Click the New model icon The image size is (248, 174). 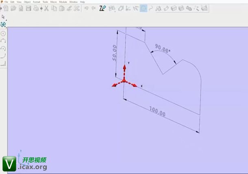click(6, 8)
